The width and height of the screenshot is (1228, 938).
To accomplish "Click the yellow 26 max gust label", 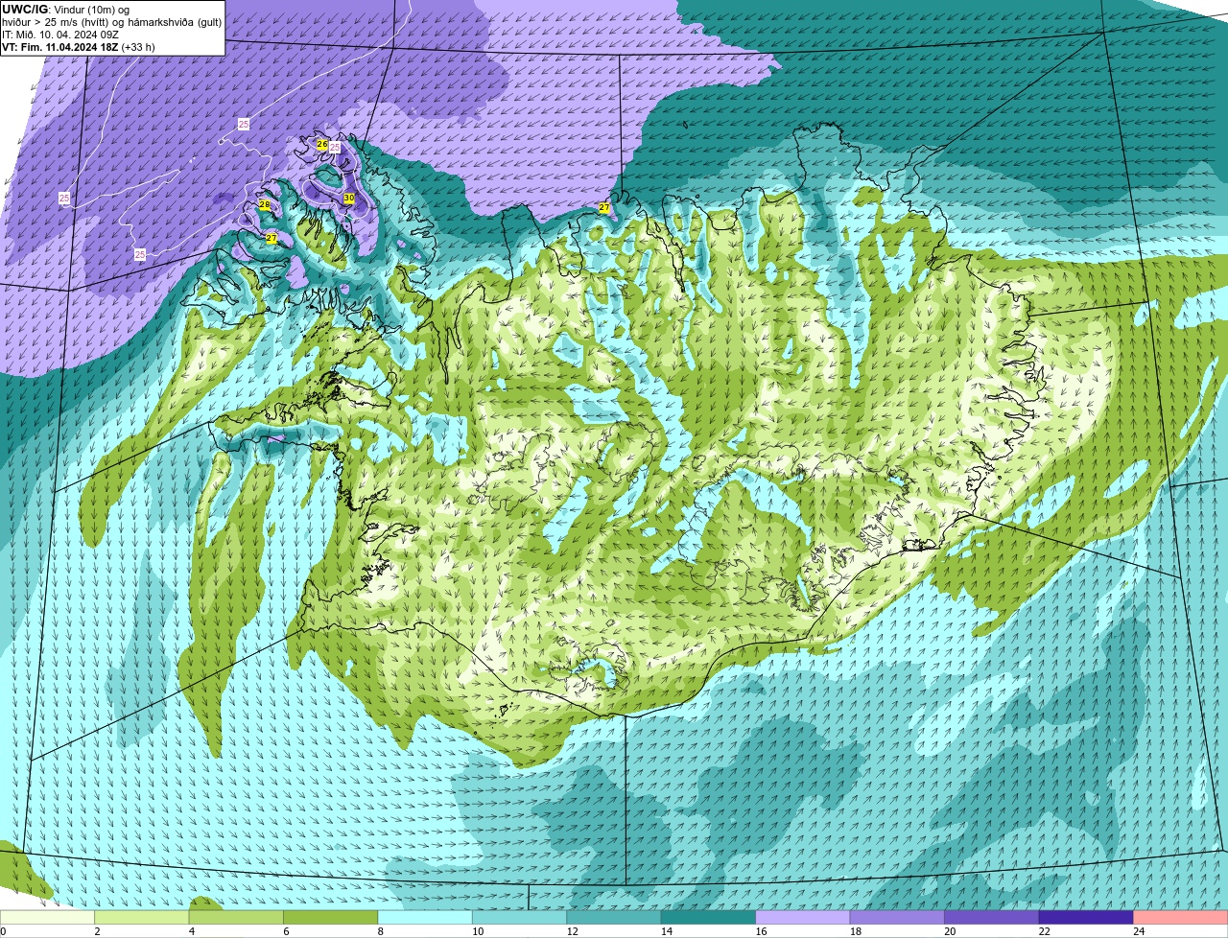I will (322, 144).
